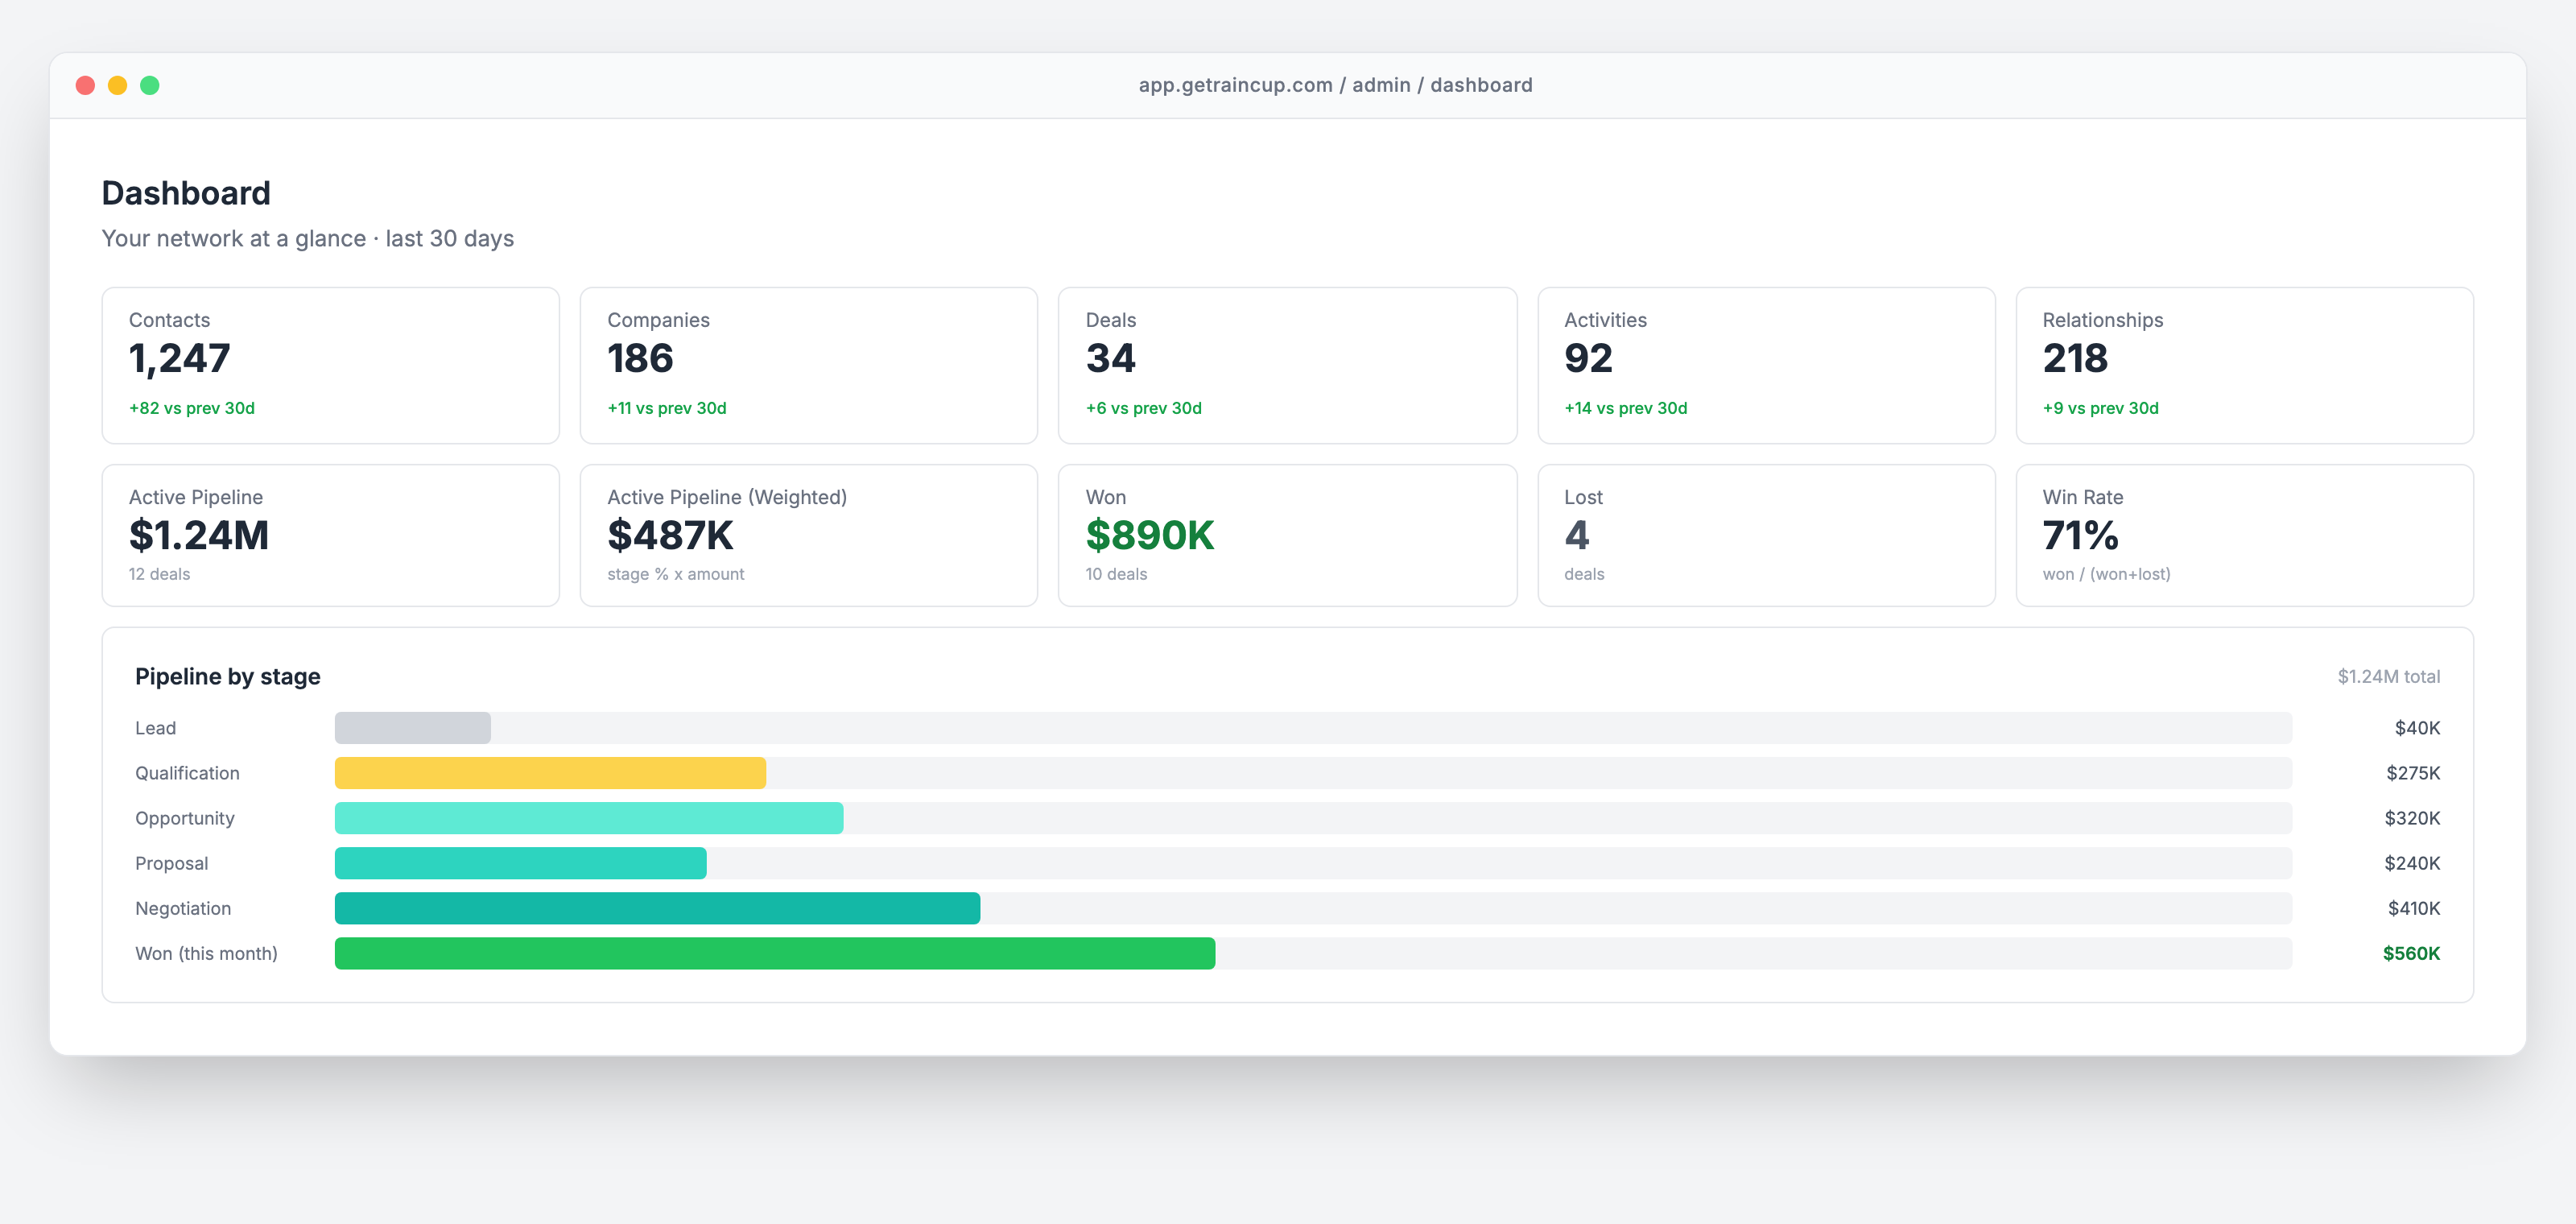Click the teal Proposal stage bar
This screenshot has height=1224, width=2576.
(x=521, y=863)
